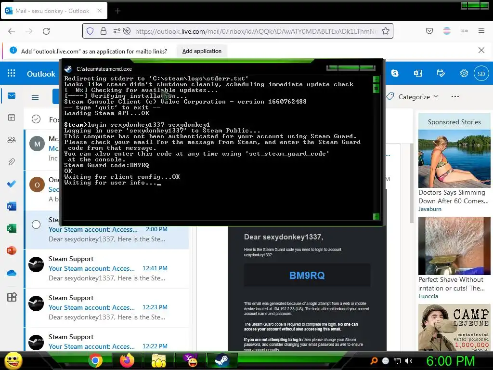Screen dimensions: 493x370
Task: Select all messages check circle
Action: tap(36, 119)
